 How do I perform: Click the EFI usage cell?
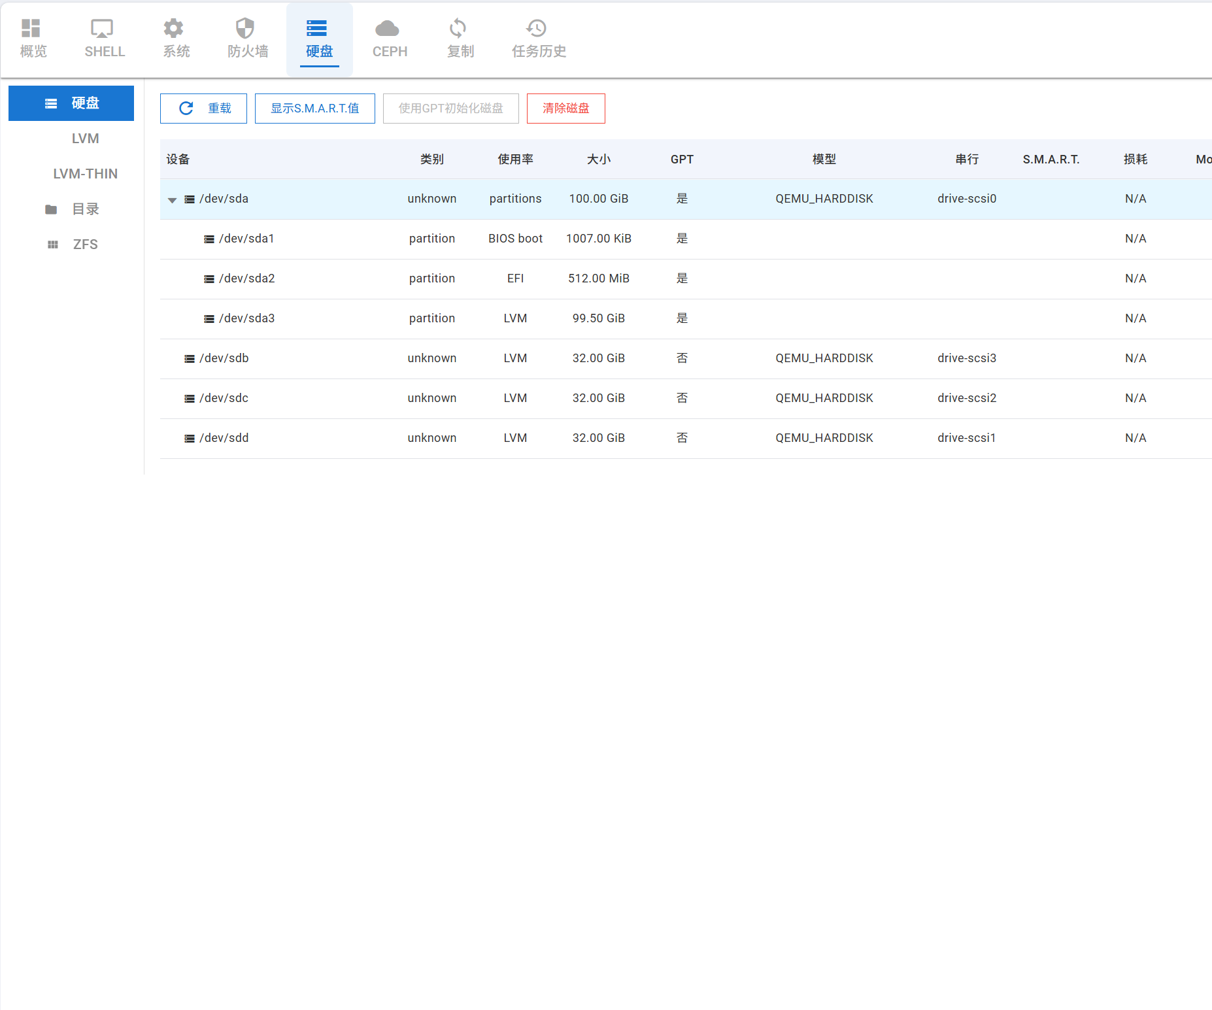pos(515,278)
